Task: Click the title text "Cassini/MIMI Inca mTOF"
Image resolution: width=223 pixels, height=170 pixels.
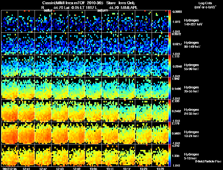Action: coord(64,3)
